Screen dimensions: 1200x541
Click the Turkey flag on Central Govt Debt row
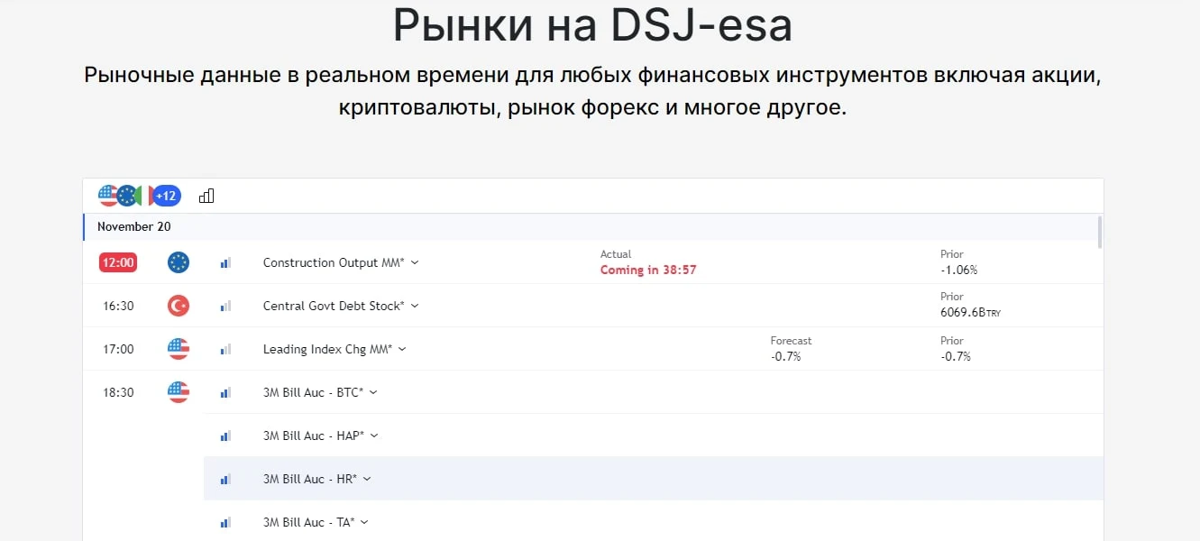click(179, 306)
